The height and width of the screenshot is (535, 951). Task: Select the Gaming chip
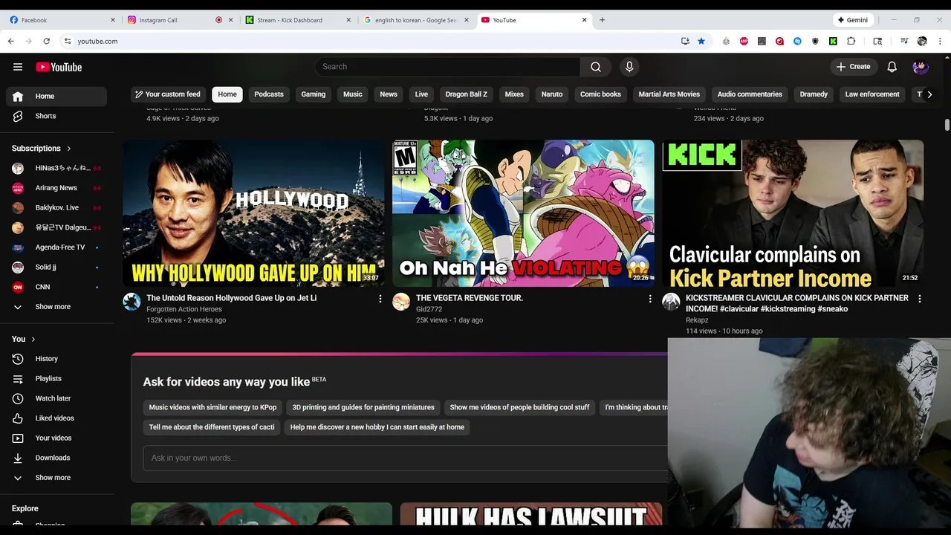(313, 94)
